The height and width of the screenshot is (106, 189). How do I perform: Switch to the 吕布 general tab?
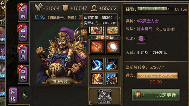[x=23, y=33]
